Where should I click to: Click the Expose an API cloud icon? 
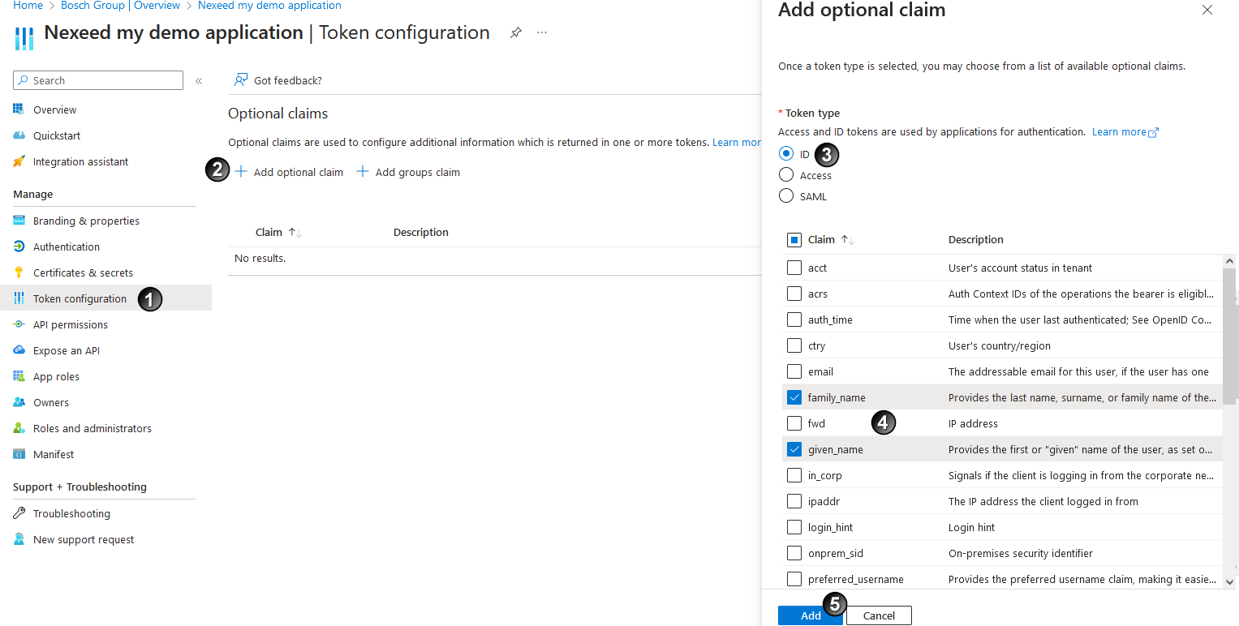click(19, 350)
